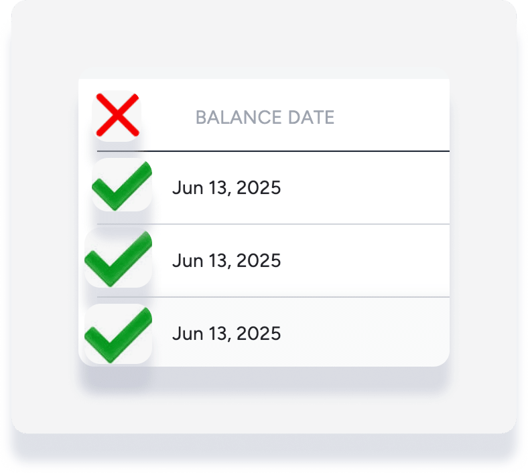This screenshot has height=473, width=528.
Task: Click the red X icon in header
Action: click(117, 115)
